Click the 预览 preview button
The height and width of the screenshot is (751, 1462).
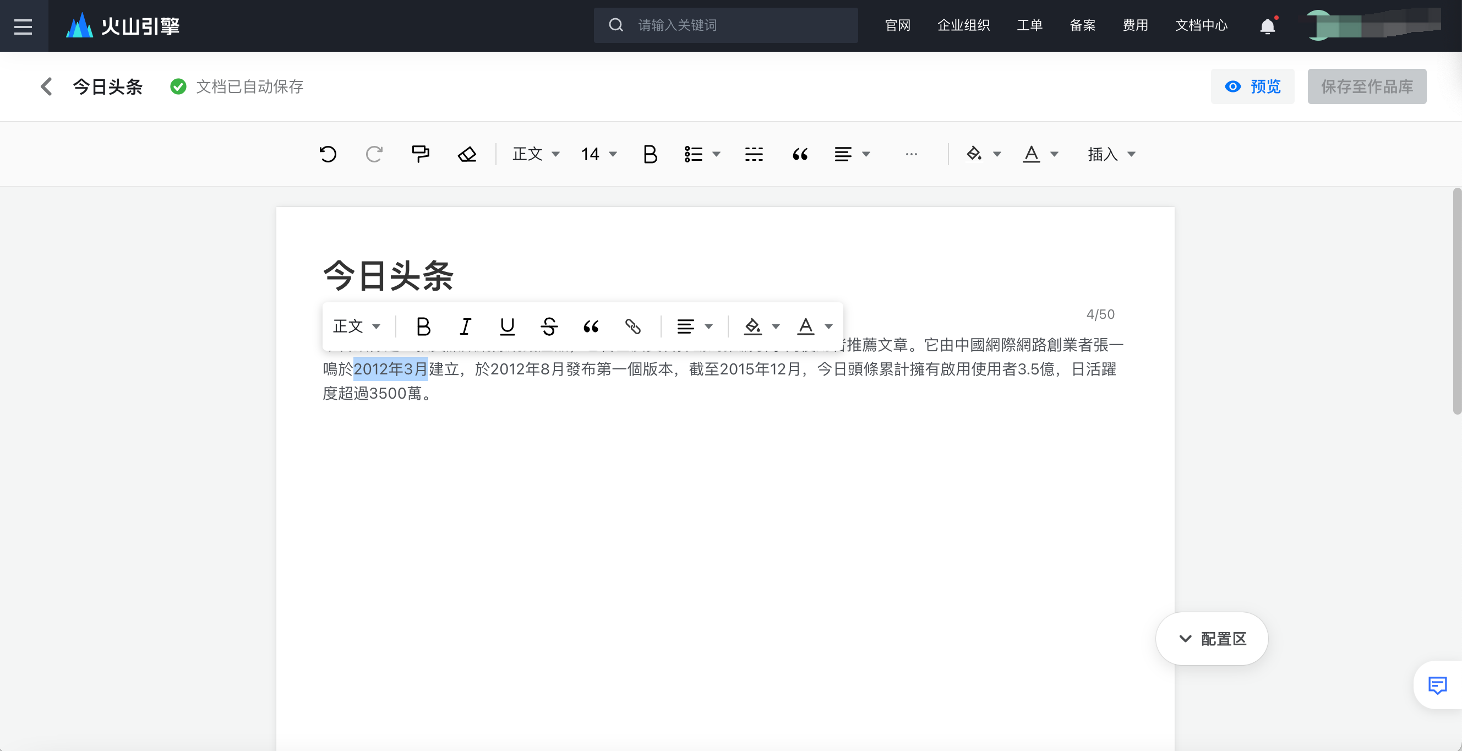[x=1253, y=86]
